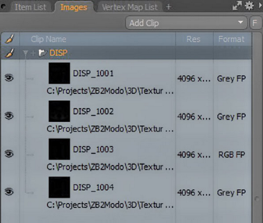Viewport: 263px width, 223px height.
Task: Hide the DISP_1004 clip
Action: coord(9,192)
